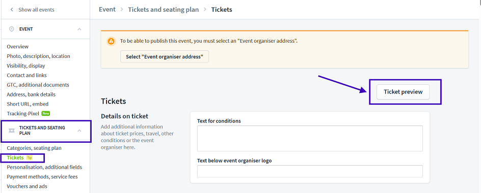This screenshot has height=193, width=481.
Task: Click Tickets and seating plan breadcrumb
Action: click(163, 10)
